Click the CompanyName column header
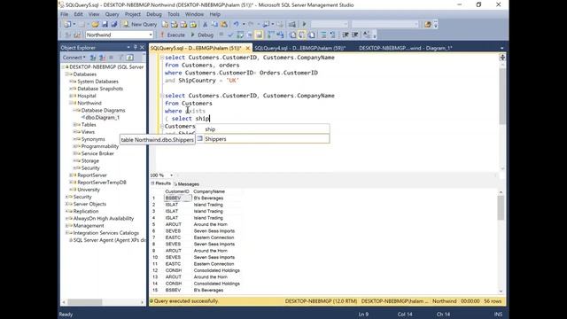 click(209, 191)
